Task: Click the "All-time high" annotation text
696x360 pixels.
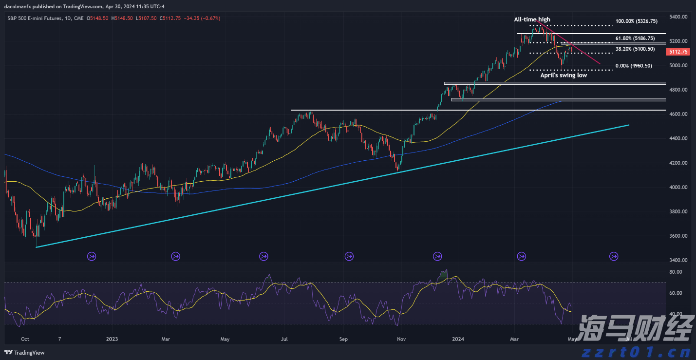Action: (532, 19)
